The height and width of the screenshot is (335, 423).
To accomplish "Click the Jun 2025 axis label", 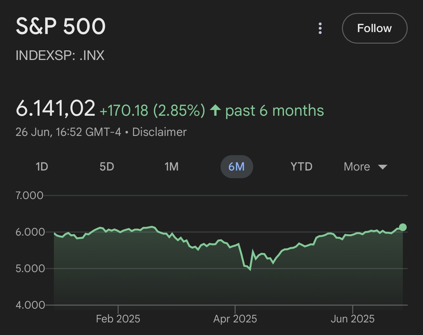I will pyautogui.click(x=352, y=319).
